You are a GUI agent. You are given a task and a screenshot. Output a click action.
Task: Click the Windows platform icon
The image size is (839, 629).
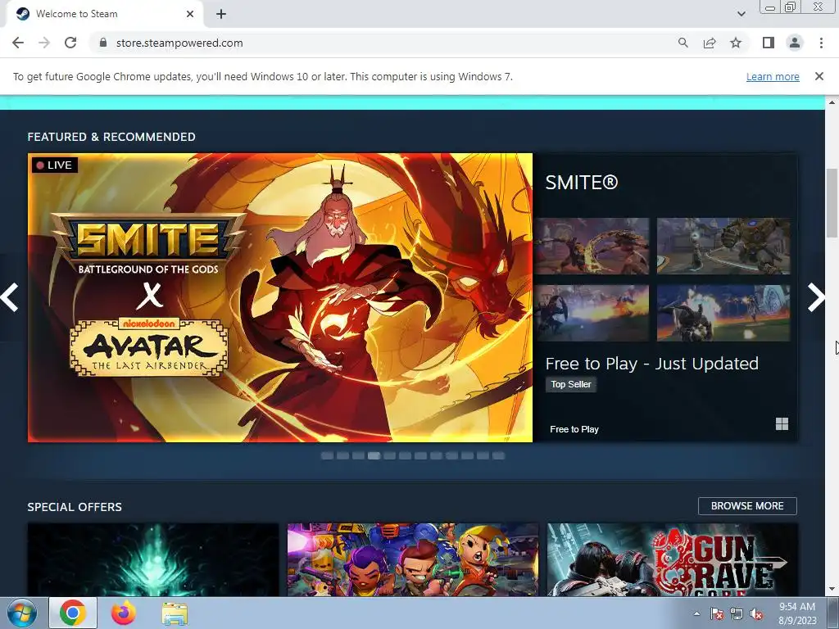(x=782, y=424)
